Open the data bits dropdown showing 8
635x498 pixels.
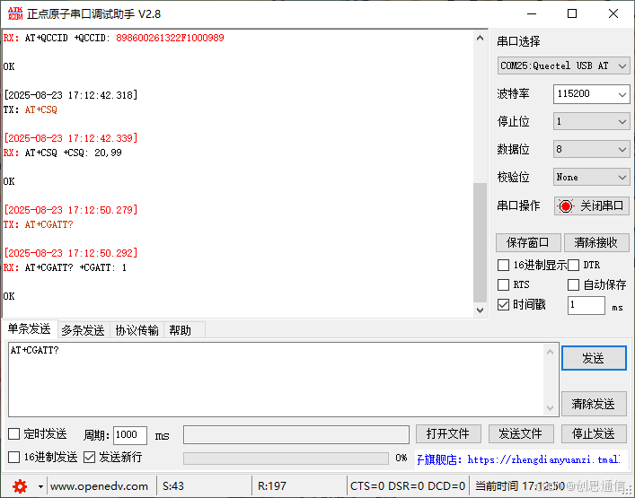[591, 149]
